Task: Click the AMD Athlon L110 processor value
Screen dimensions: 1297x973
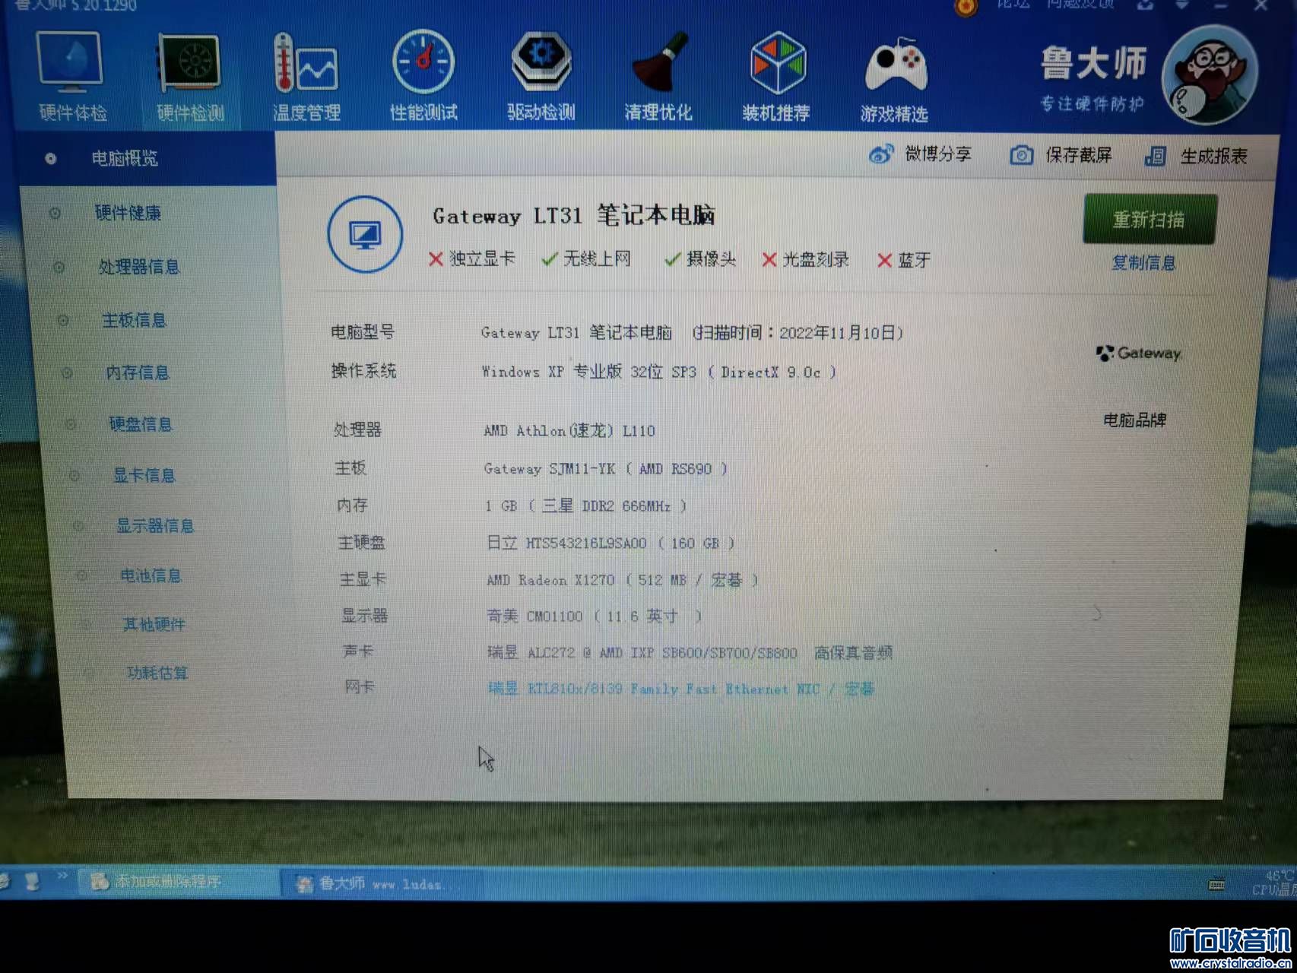Action: coord(569,430)
